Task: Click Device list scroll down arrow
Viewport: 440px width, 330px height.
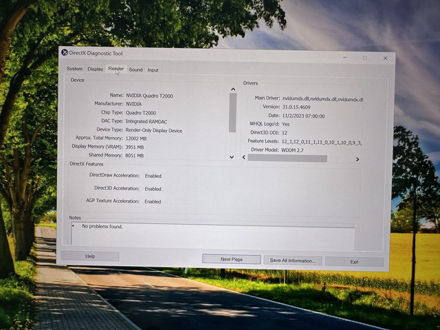Action: tap(232, 157)
